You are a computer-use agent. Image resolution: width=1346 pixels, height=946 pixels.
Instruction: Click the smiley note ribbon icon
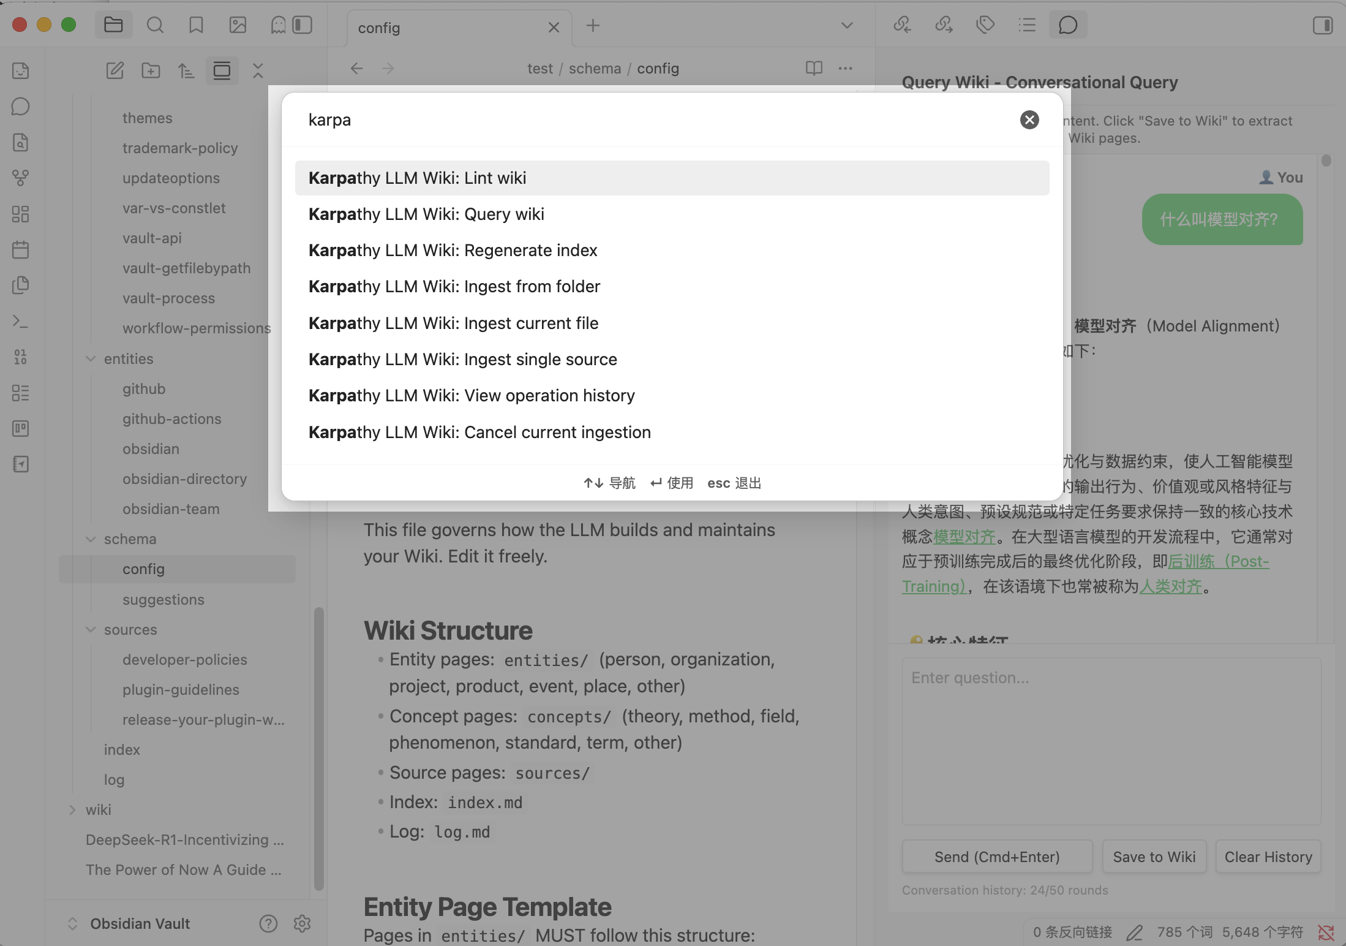[x=21, y=71]
